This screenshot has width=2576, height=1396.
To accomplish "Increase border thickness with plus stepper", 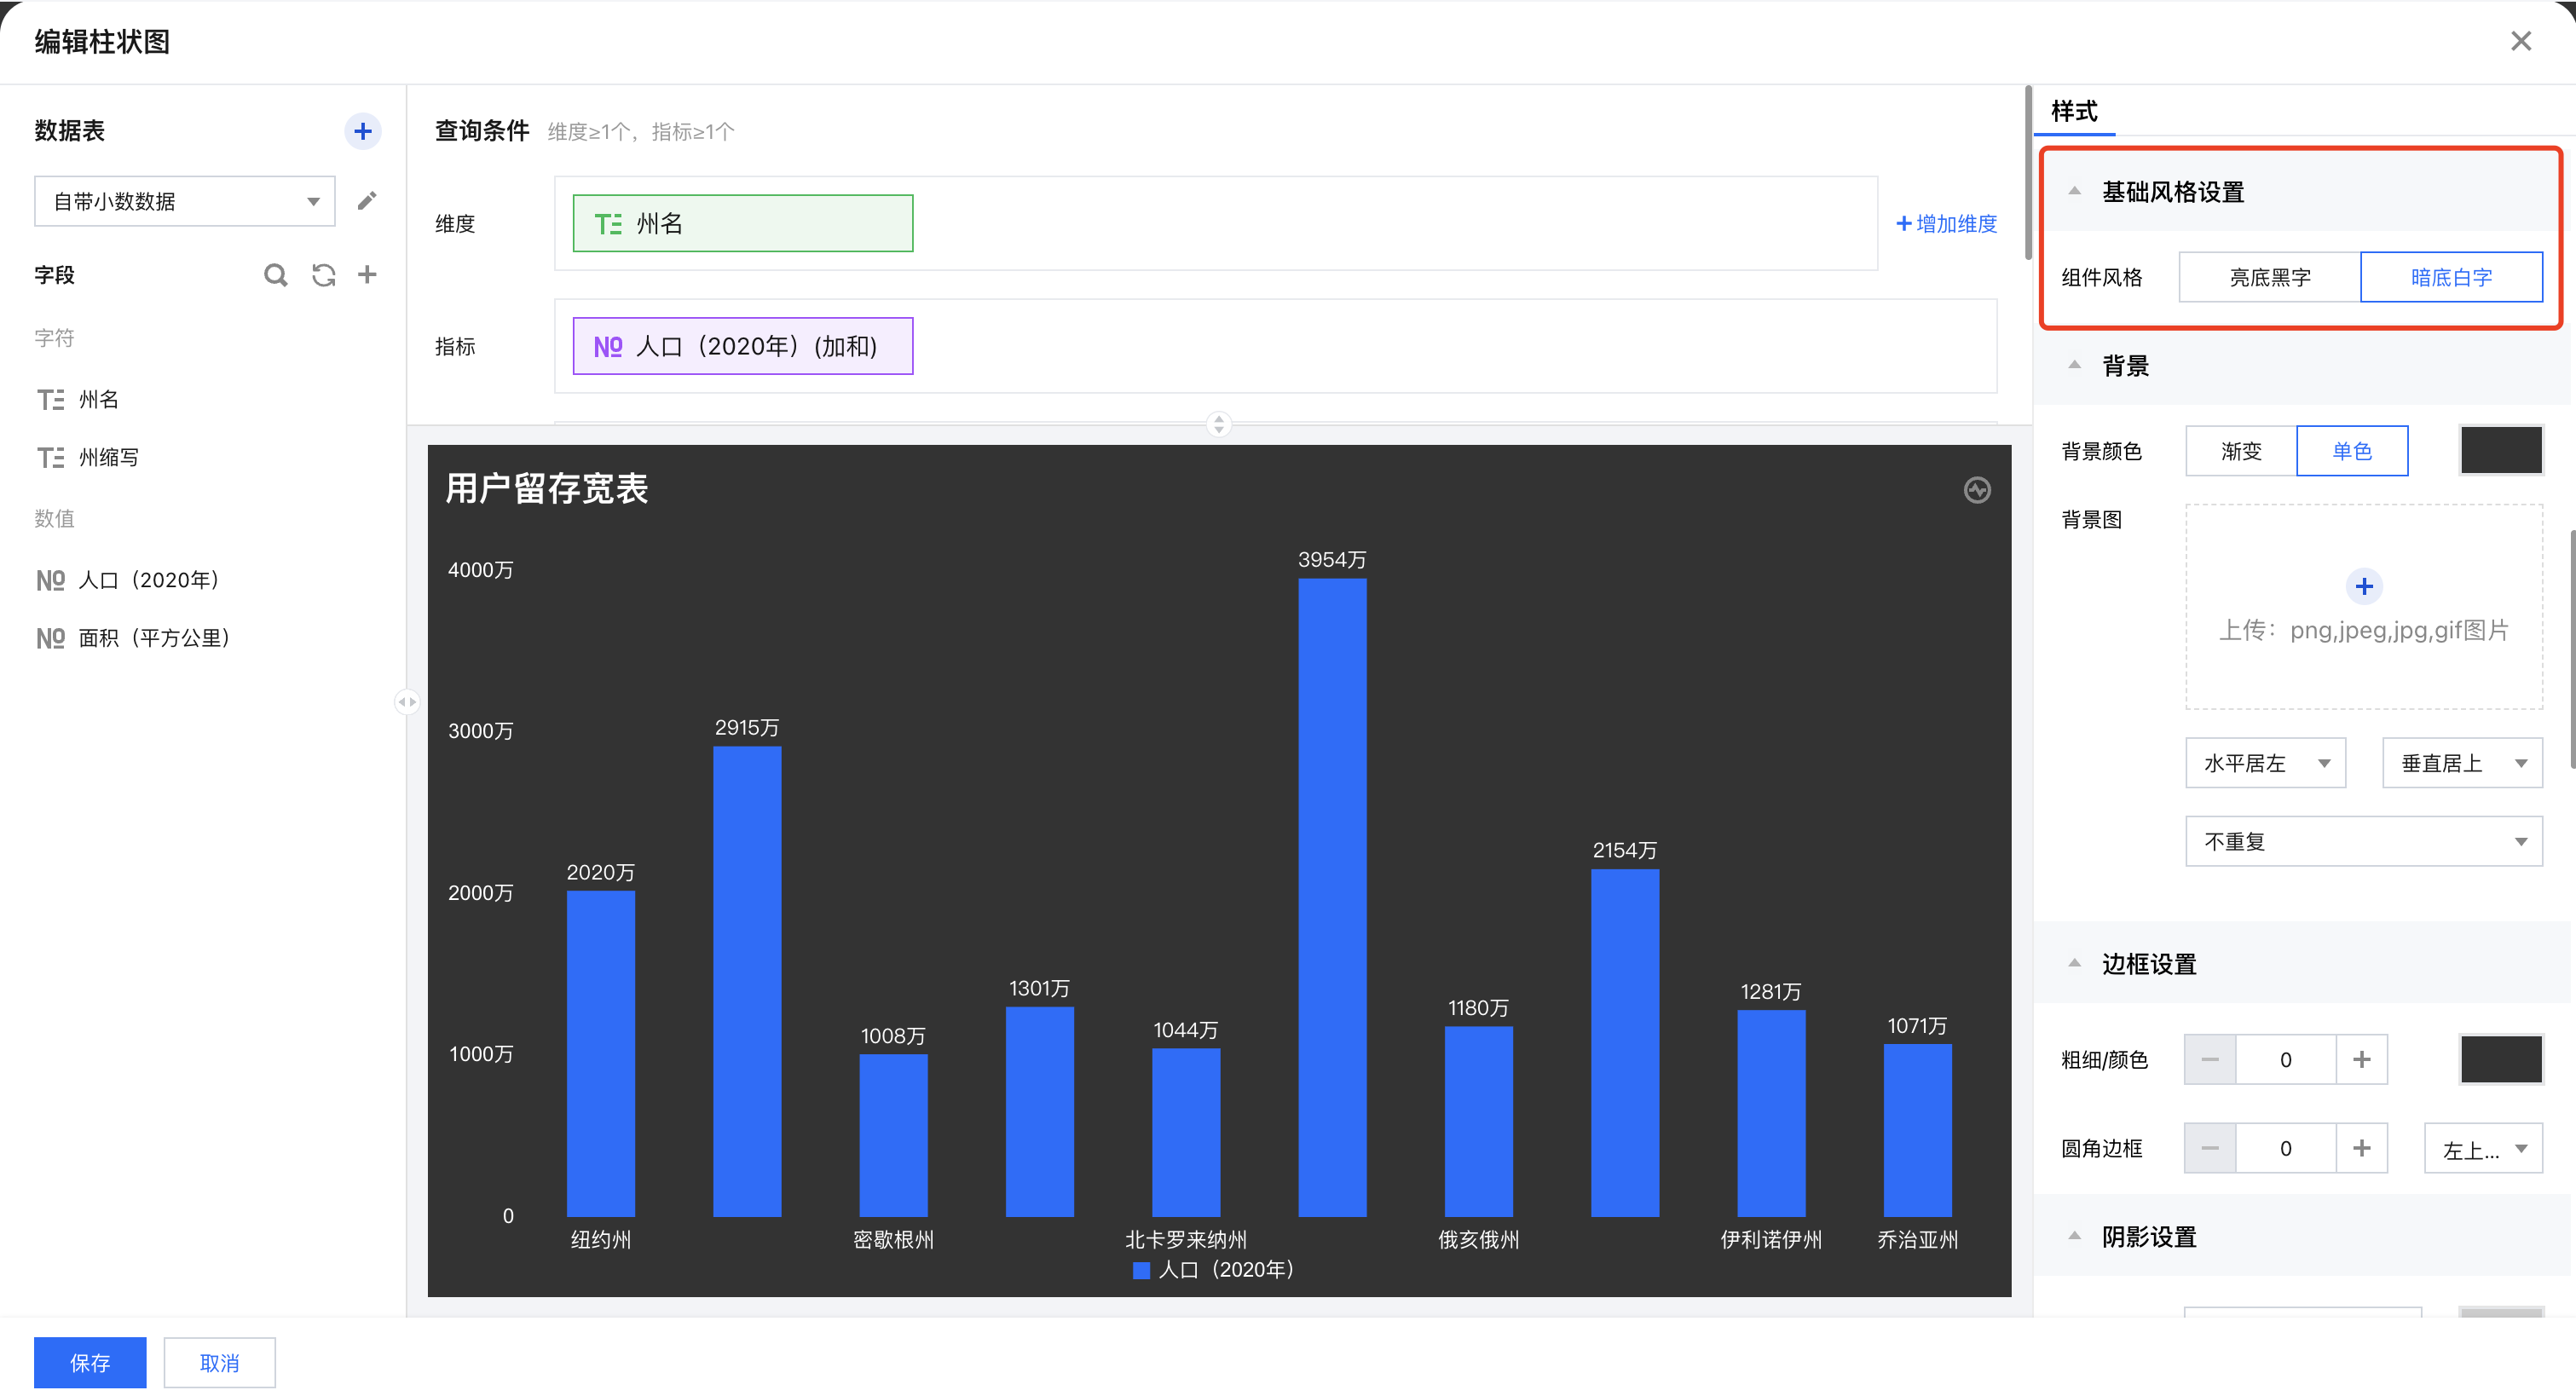I will point(2361,1059).
